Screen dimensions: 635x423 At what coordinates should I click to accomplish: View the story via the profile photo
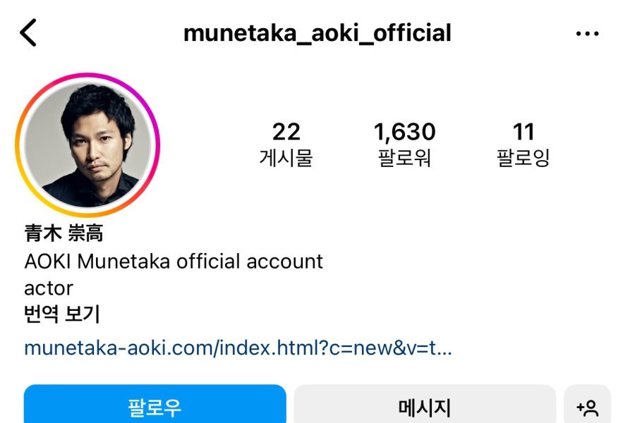pyautogui.click(x=87, y=145)
